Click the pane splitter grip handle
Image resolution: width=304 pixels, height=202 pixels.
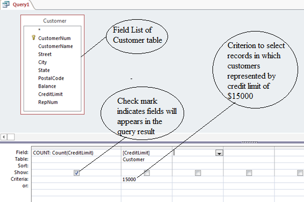(x=249, y=142)
